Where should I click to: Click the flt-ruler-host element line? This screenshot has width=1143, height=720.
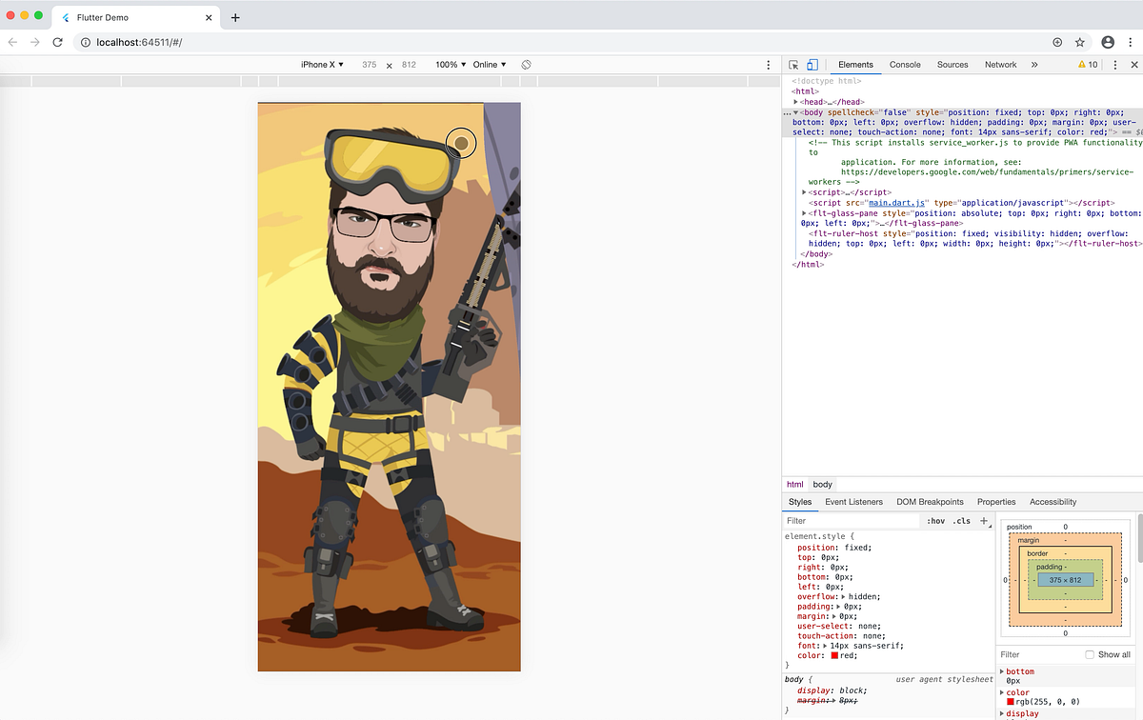pyautogui.click(x=974, y=238)
